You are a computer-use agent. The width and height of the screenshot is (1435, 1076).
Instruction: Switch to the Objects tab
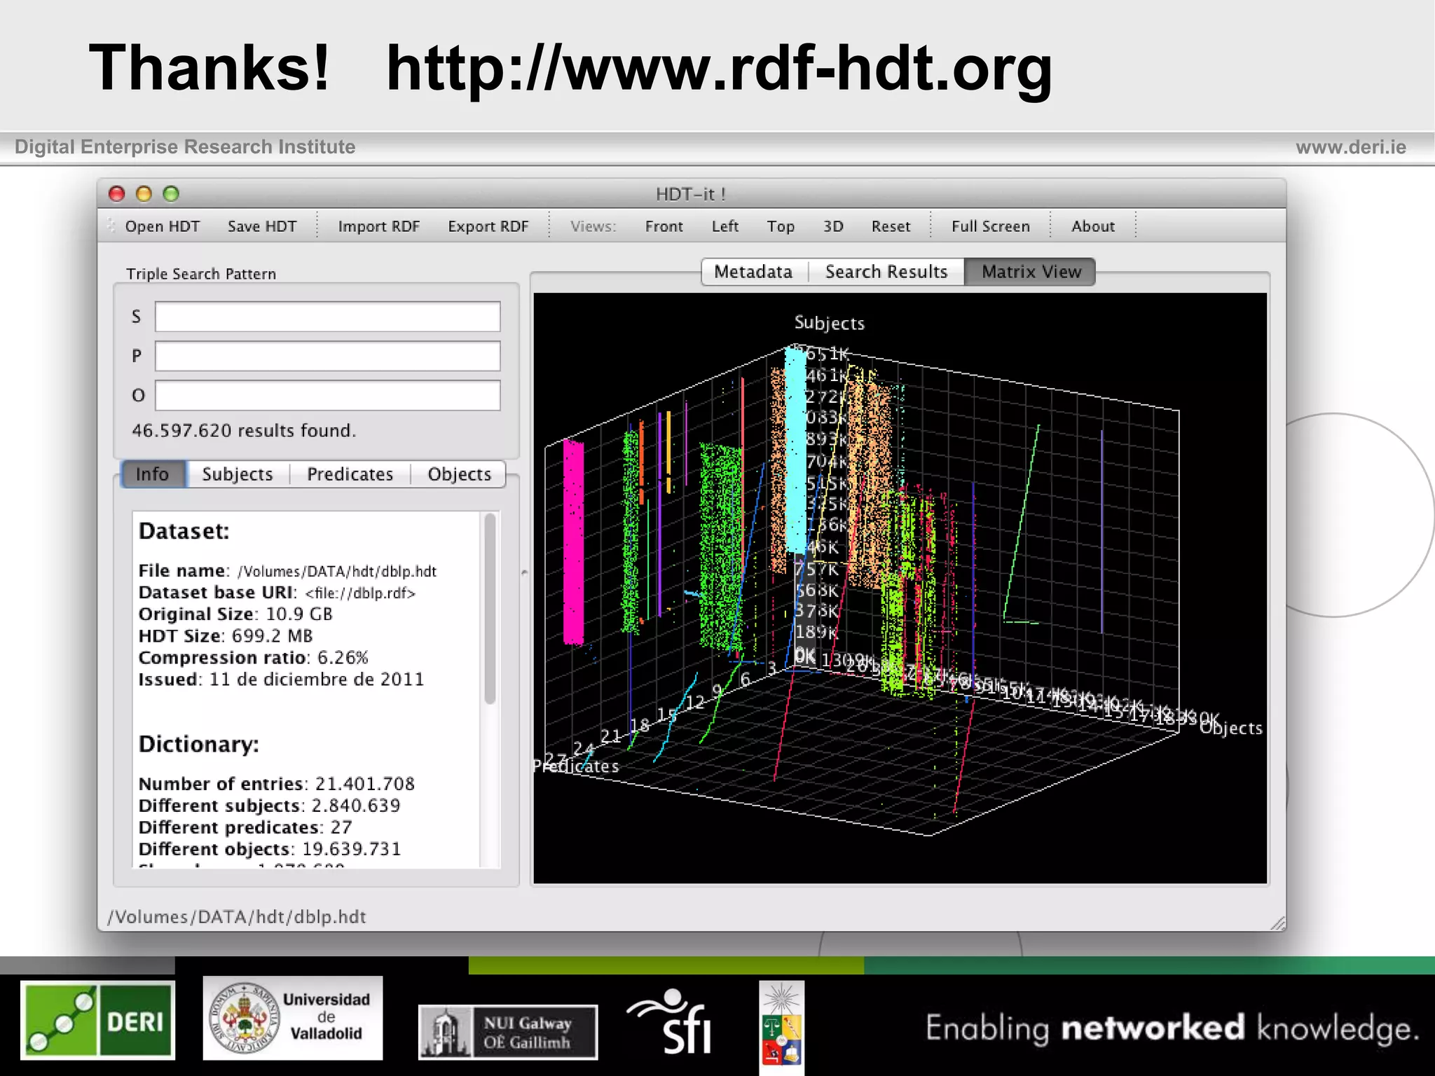tap(459, 474)
